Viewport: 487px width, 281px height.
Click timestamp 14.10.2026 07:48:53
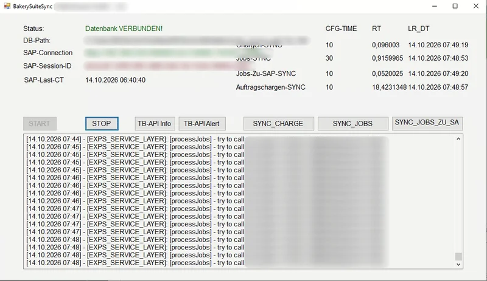(x=438, y=58)
